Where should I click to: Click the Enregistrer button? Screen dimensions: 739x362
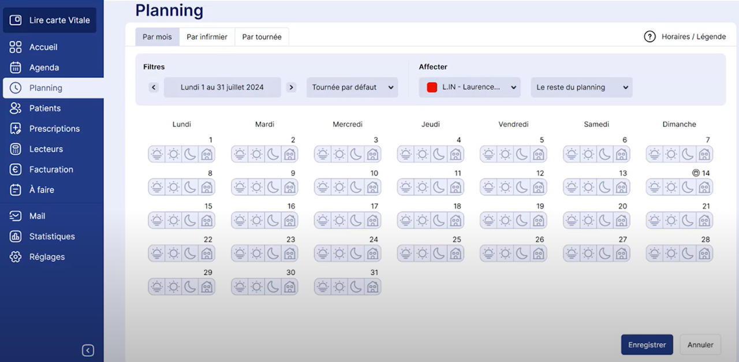[647, 345]
